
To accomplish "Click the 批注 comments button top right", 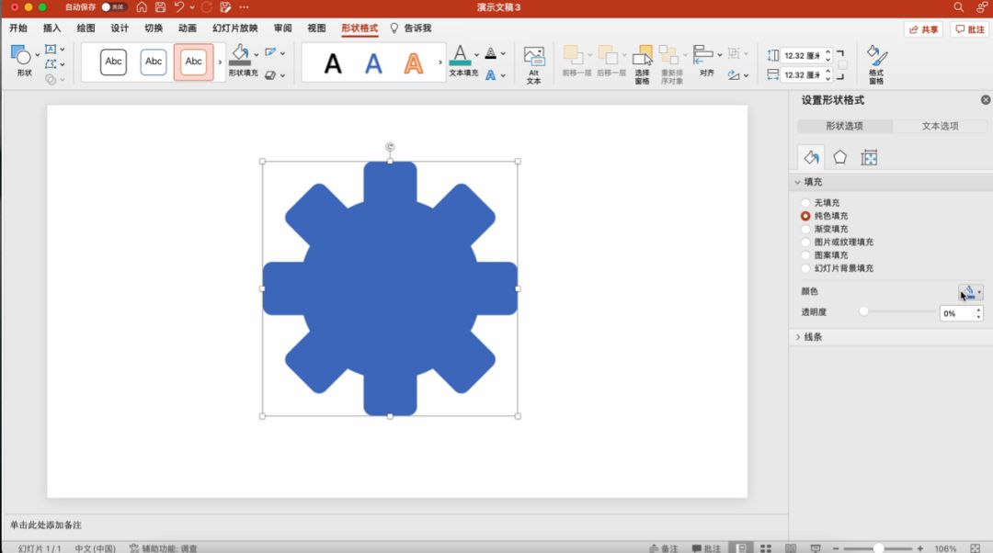I will [970, 29].
